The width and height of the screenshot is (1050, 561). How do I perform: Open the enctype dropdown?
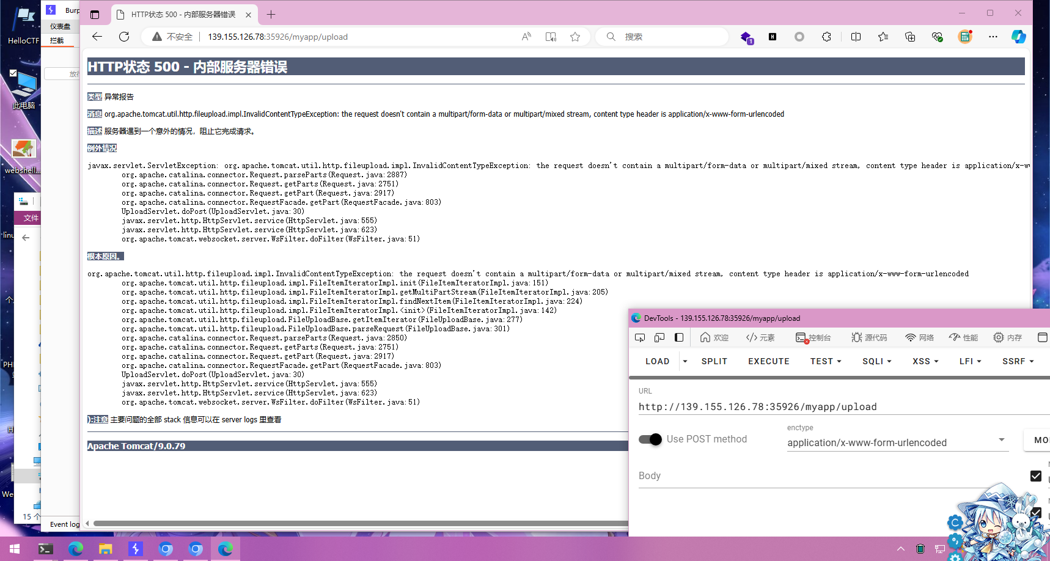pyautogui.click(x=897, y=442)
